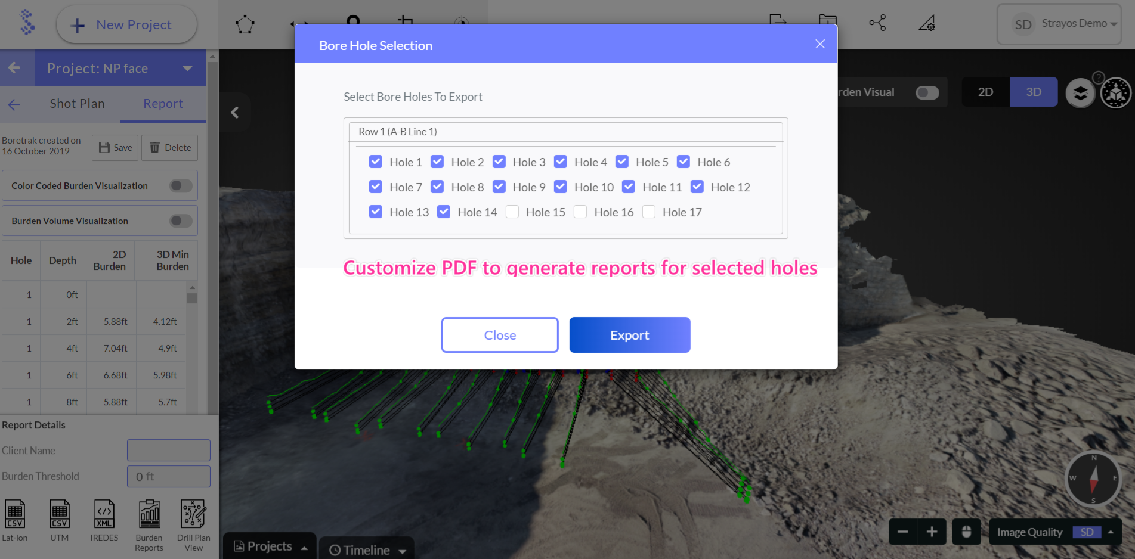
Task: Click the Client Name input field
Action: (x=169, y=451)
